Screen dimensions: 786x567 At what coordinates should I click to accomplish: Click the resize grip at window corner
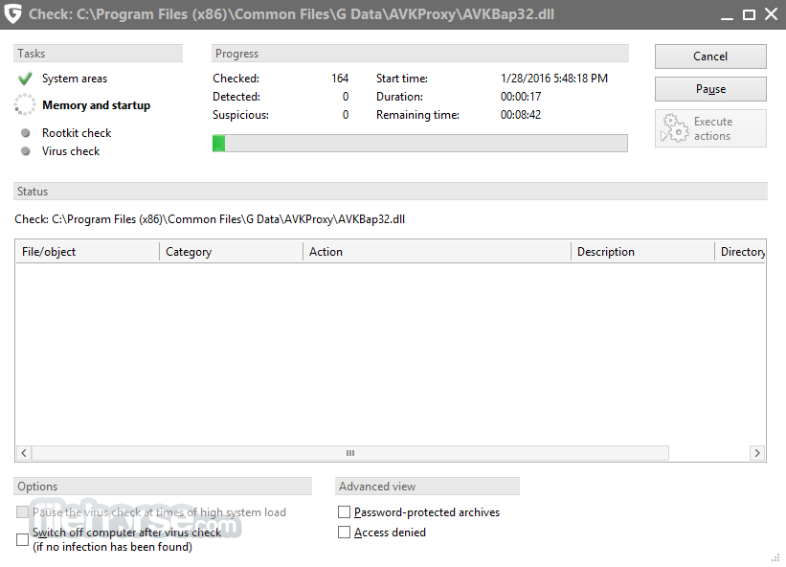click(776, 557)
